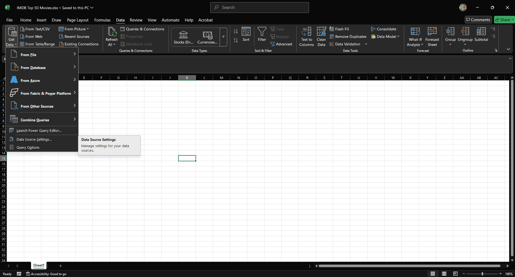Expand the Data Types gallery
515x277 pixels.
point(223,37)
